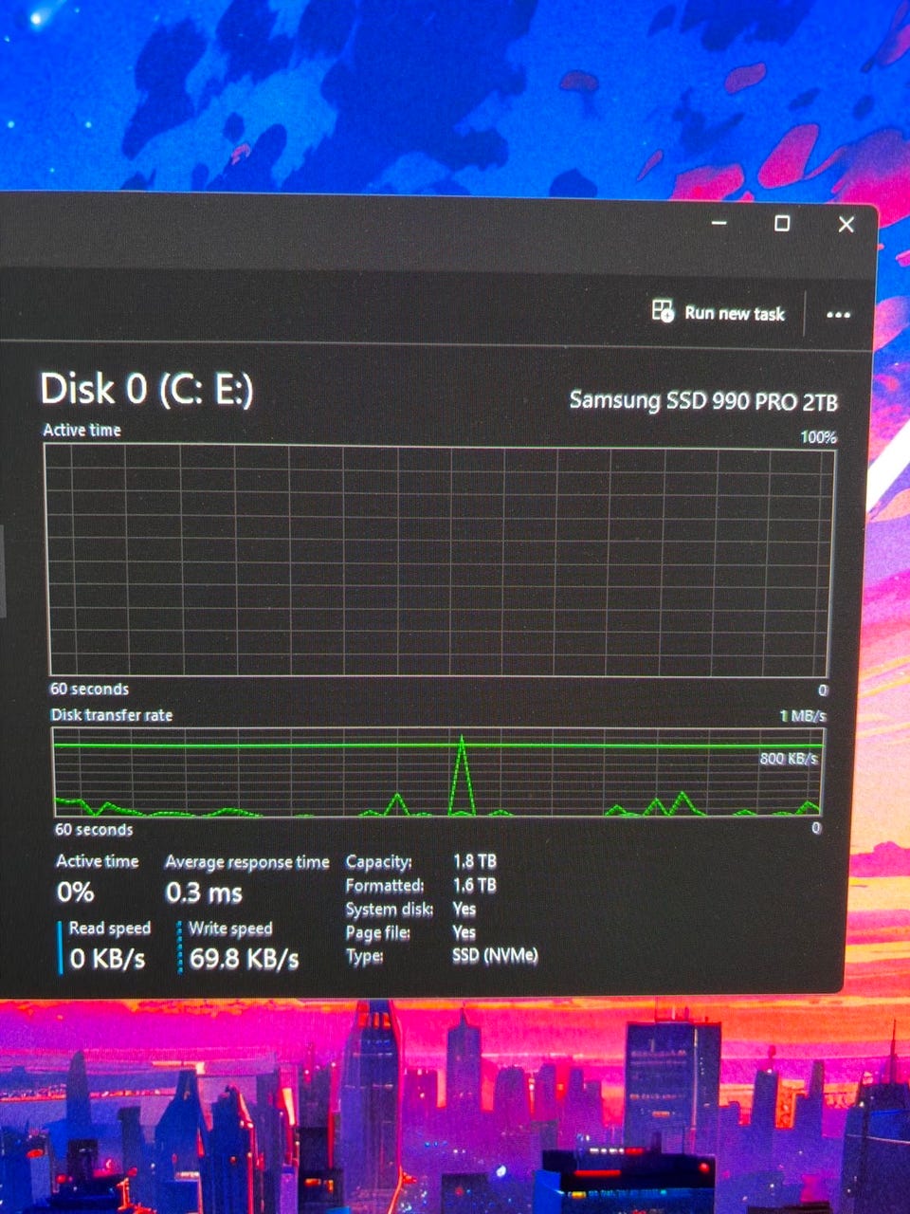Viewport: 910px width, 1214px height.
Task: Minimize the Task Manager window
Action: click(x=719, y=223)
